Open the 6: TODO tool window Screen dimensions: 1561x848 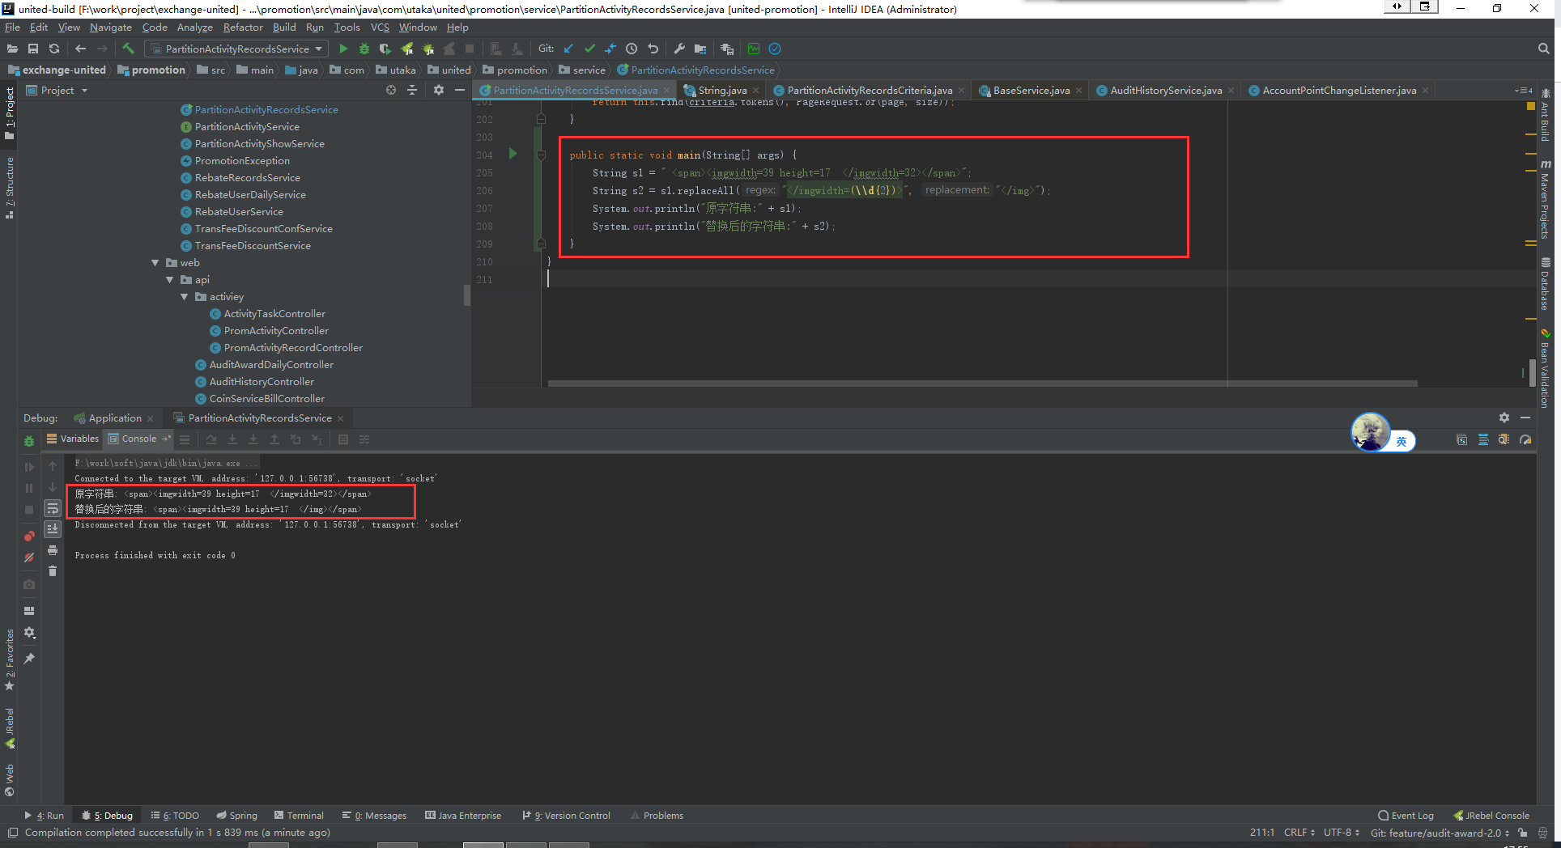pyautogui.click(x=175, y=816)
